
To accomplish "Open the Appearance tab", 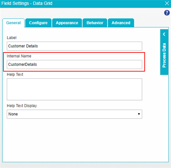I will click(x=67, y=23).
